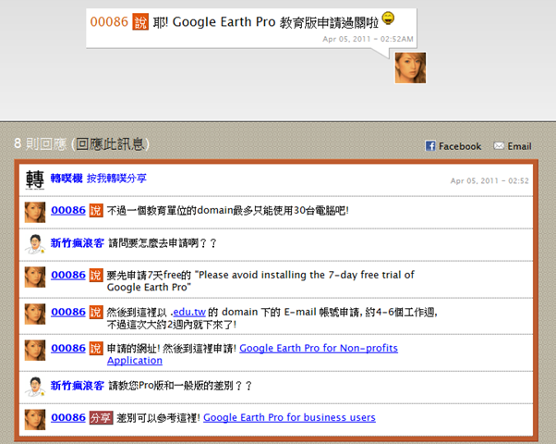This screenshot has width=556, height=444.
Task: Click the Email envelope icon
Action: 499,145
